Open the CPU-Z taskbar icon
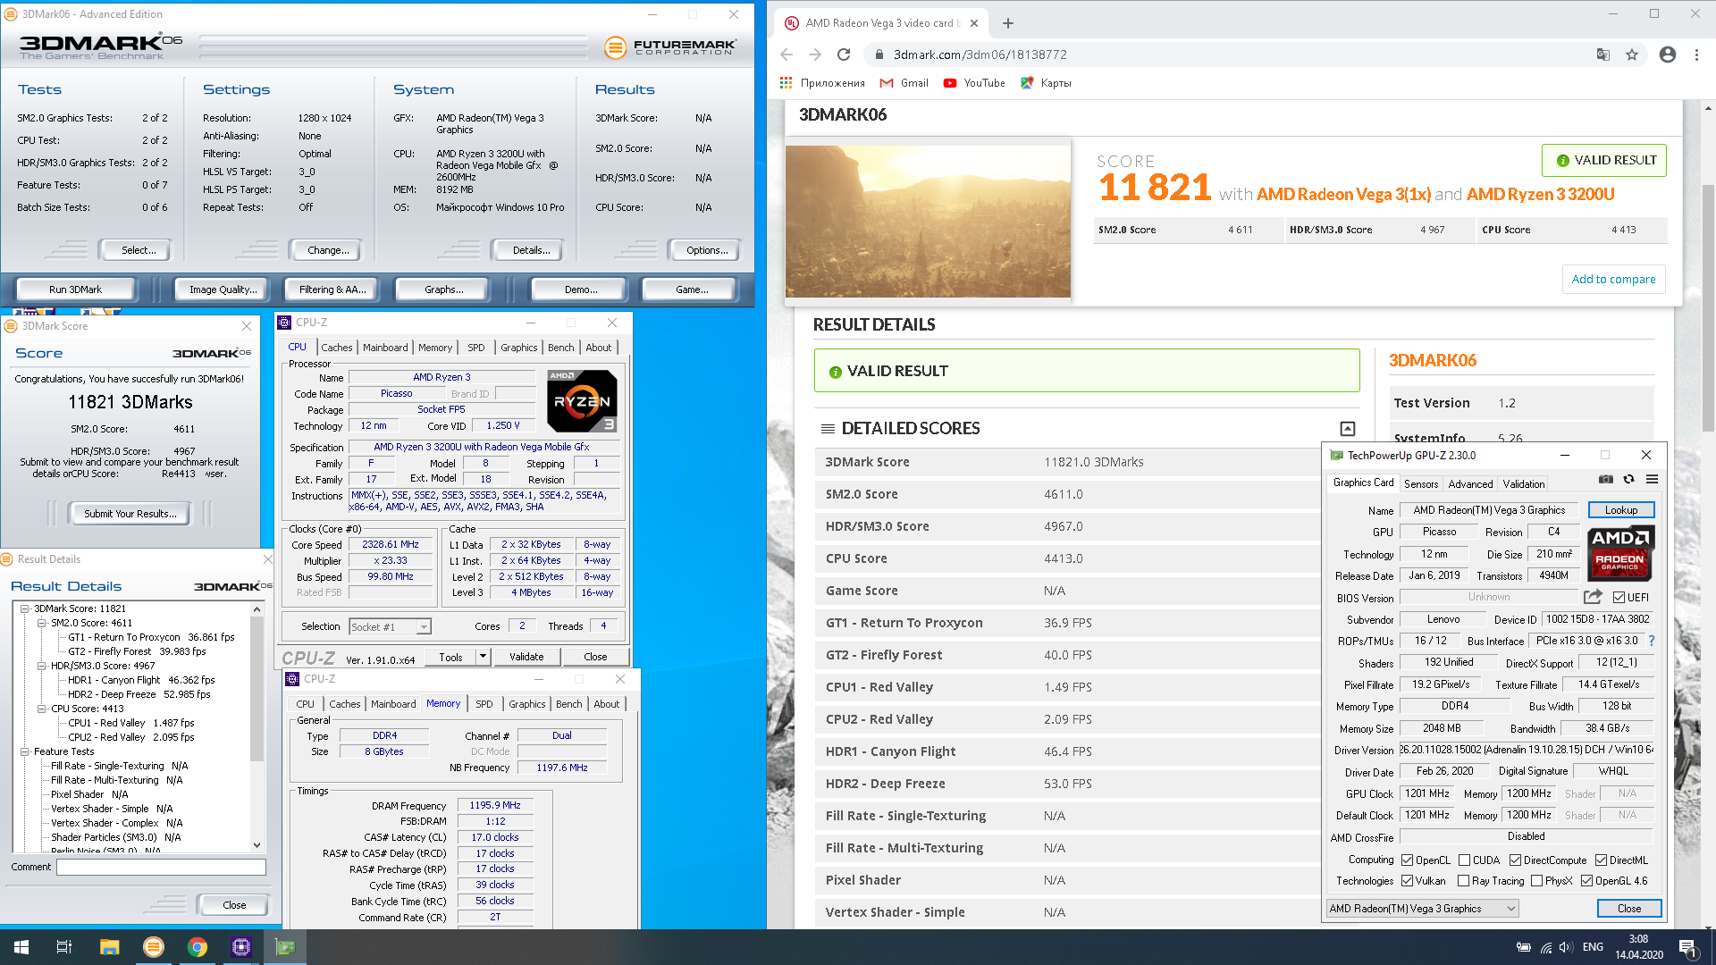1716x965 pixels. pos(241,947)
